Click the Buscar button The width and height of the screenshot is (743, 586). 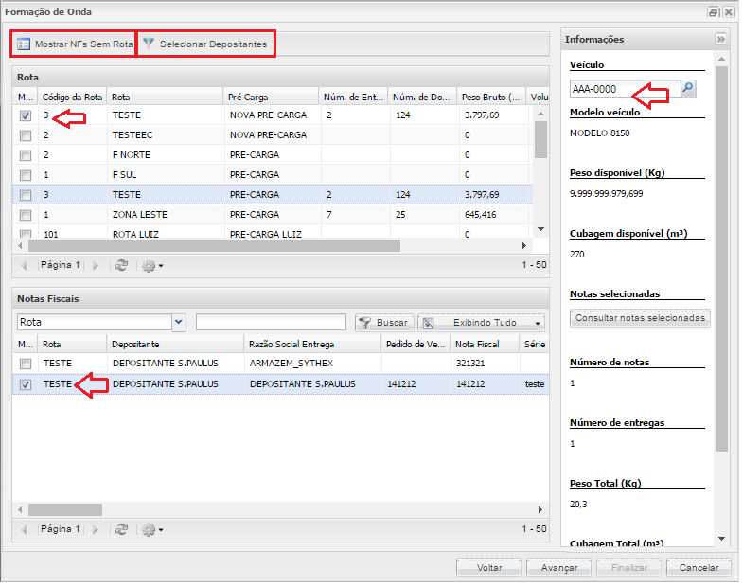point(384,323)
